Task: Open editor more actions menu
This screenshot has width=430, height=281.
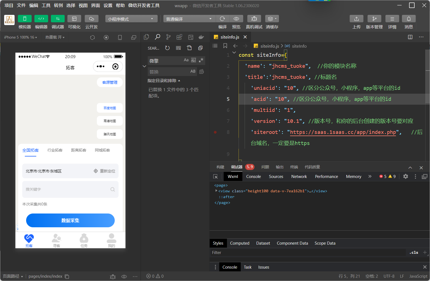Action: [421, 37]
